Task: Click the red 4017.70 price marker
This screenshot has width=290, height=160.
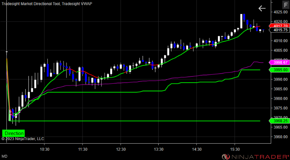Action: (279, 26)
